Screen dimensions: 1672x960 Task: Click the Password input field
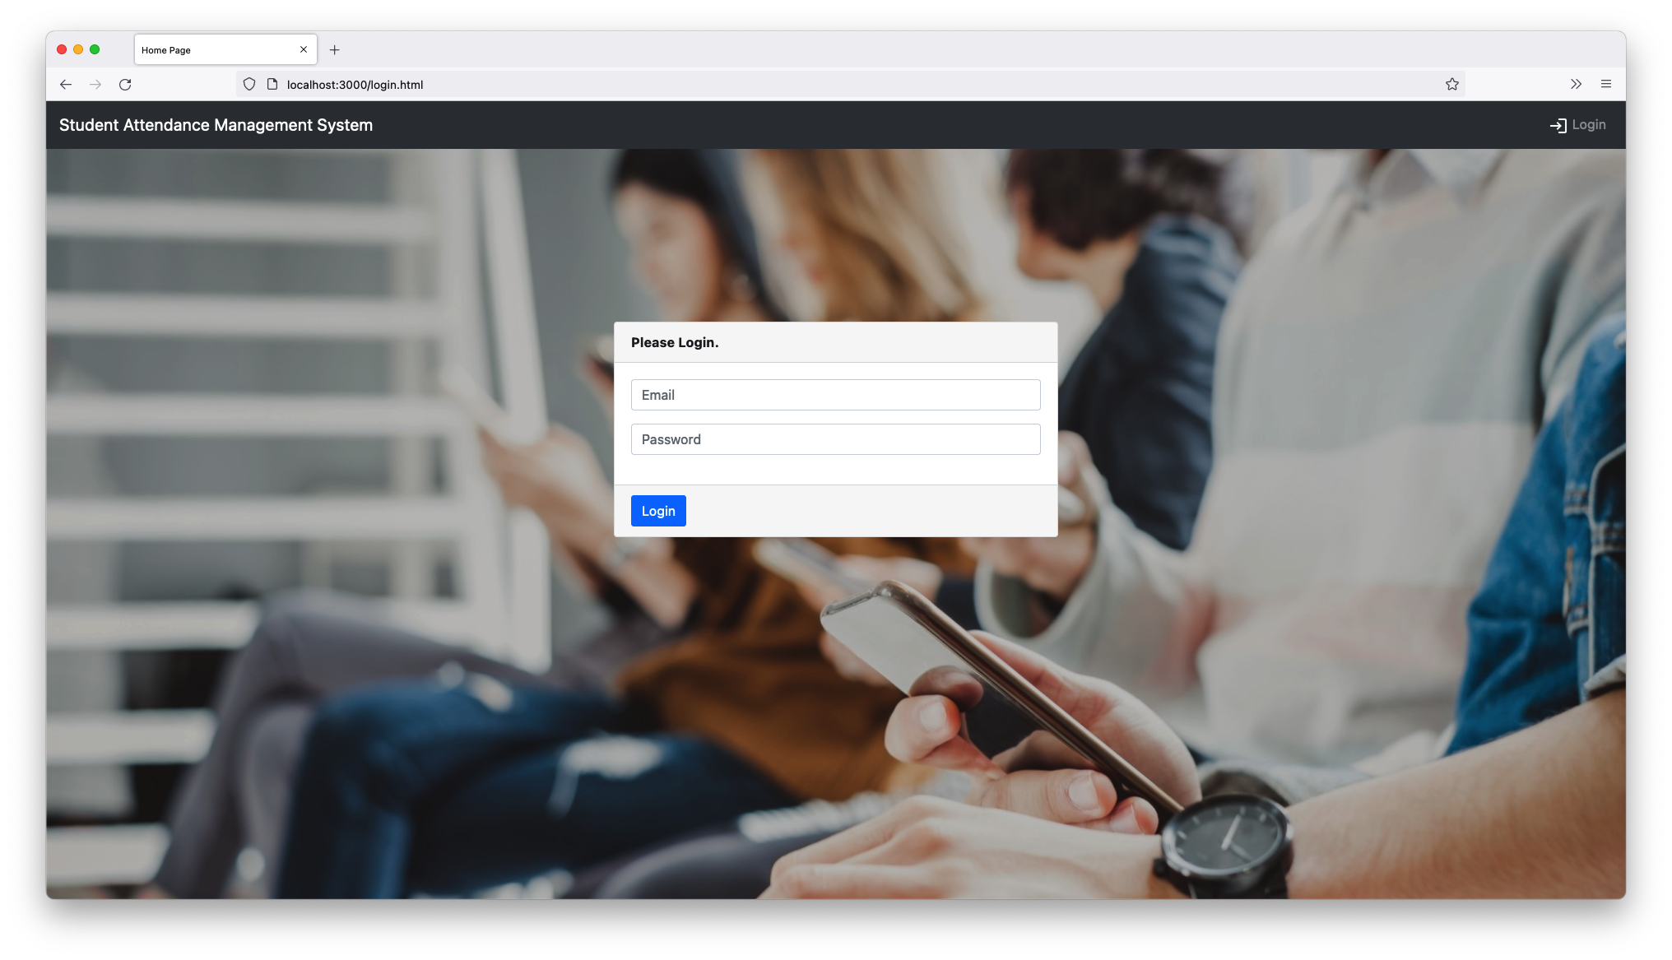pyautogui.click(x=836, y=438)
